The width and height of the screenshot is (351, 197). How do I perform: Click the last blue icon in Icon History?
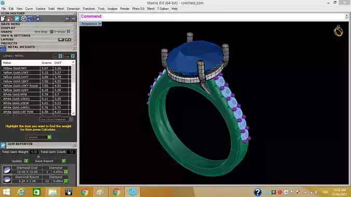tap(38, 19)
